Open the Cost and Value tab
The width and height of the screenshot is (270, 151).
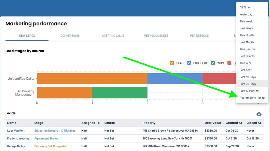[x=113, y=36]
